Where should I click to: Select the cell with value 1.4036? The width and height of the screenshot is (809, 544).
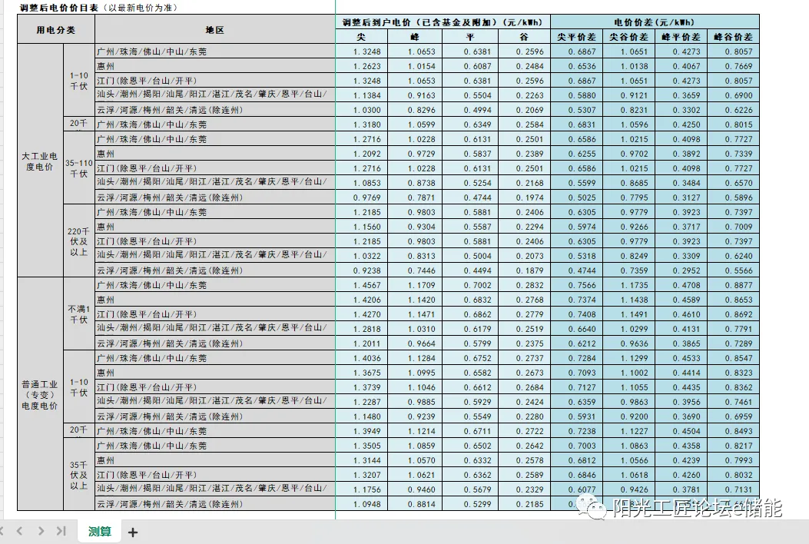(x=361, y=358)
